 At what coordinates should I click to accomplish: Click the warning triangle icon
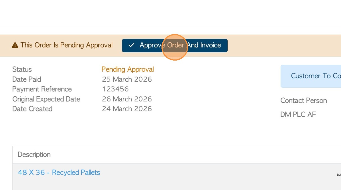15,45
